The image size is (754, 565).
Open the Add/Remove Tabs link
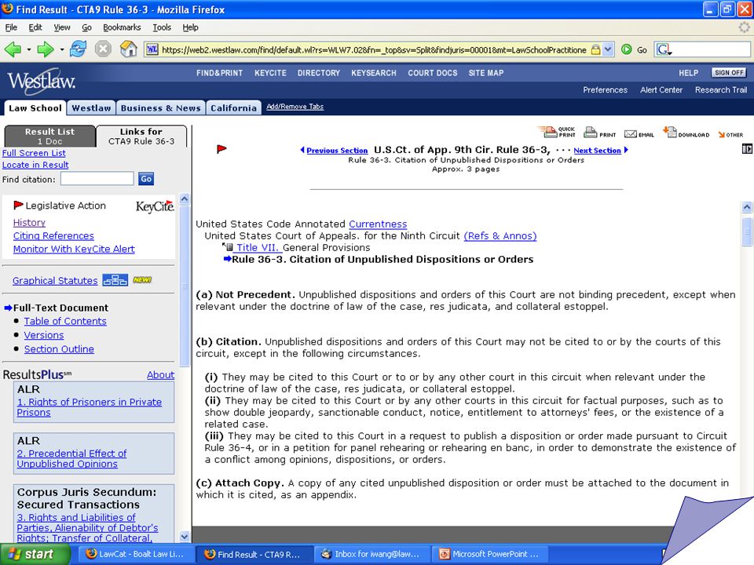tap(295, 107)
